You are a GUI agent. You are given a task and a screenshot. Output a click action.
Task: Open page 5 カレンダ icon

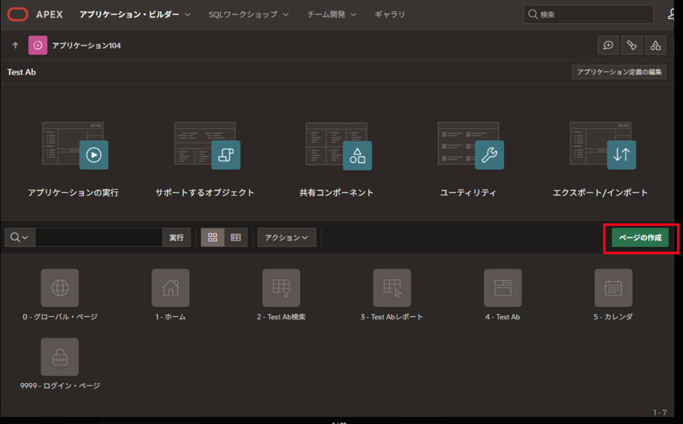coord(613,288)
